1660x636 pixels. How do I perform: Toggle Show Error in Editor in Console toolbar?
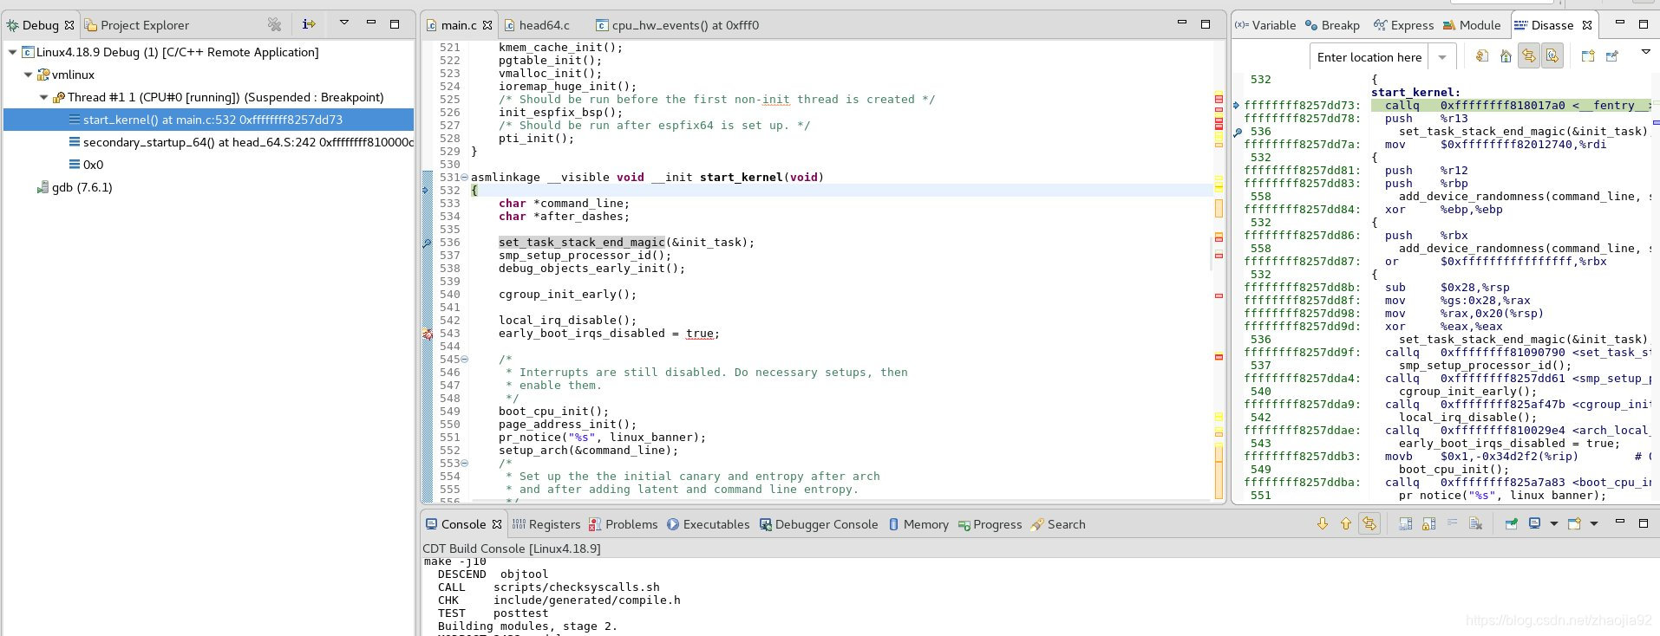[x=1369, y=523]
